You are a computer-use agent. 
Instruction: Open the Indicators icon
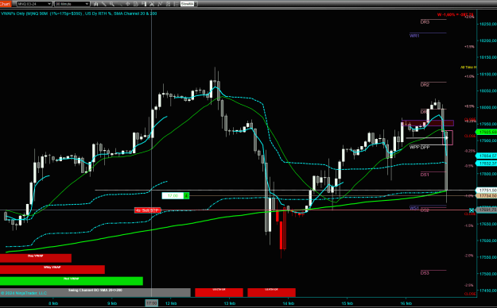pyautogui.click(x=160, y=4)
